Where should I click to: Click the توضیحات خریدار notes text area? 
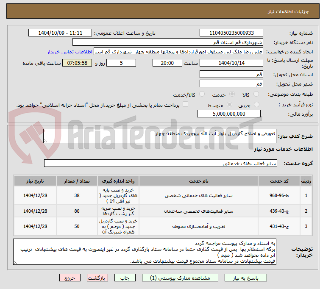click(x=145, y=252)
